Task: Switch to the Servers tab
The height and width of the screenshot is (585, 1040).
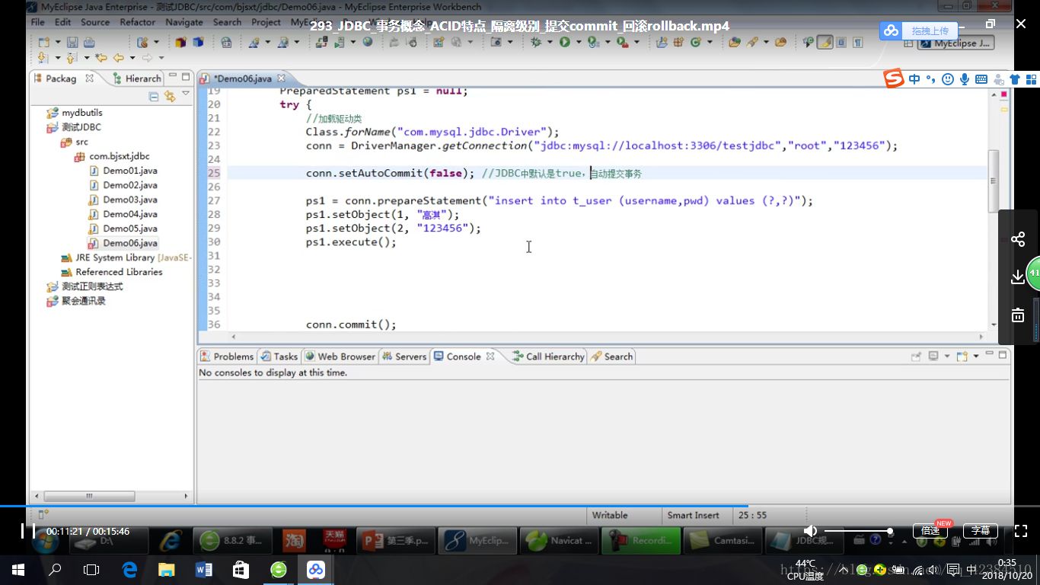Action: point(404,356)
